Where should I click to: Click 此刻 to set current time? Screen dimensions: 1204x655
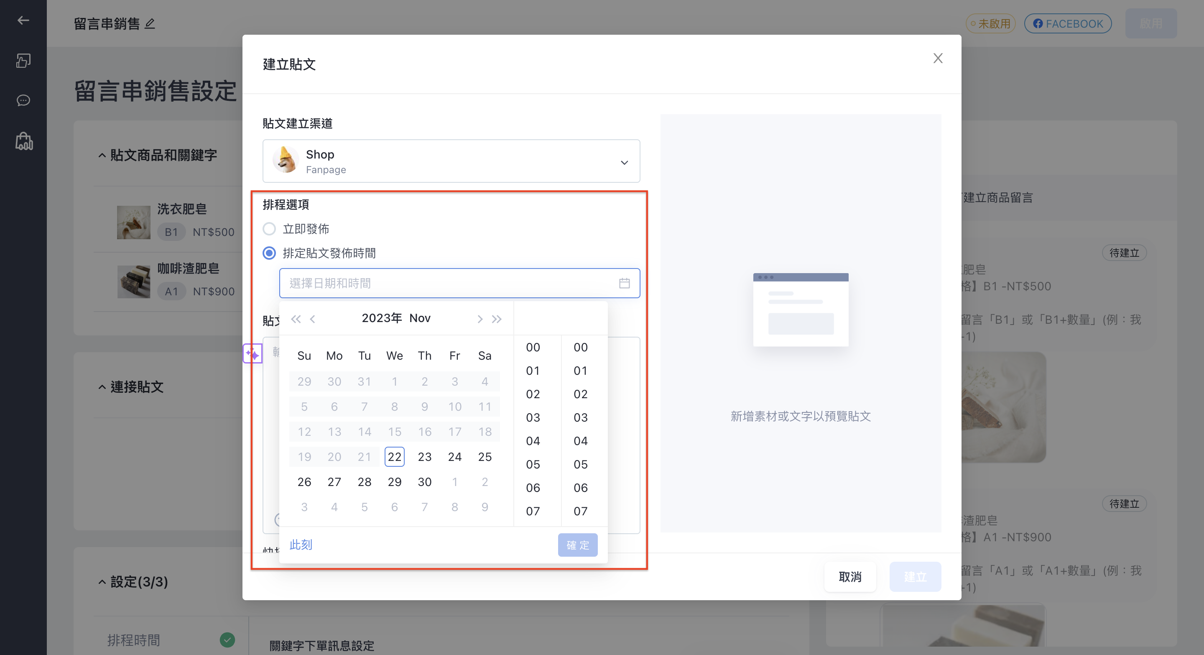point(301,545)
